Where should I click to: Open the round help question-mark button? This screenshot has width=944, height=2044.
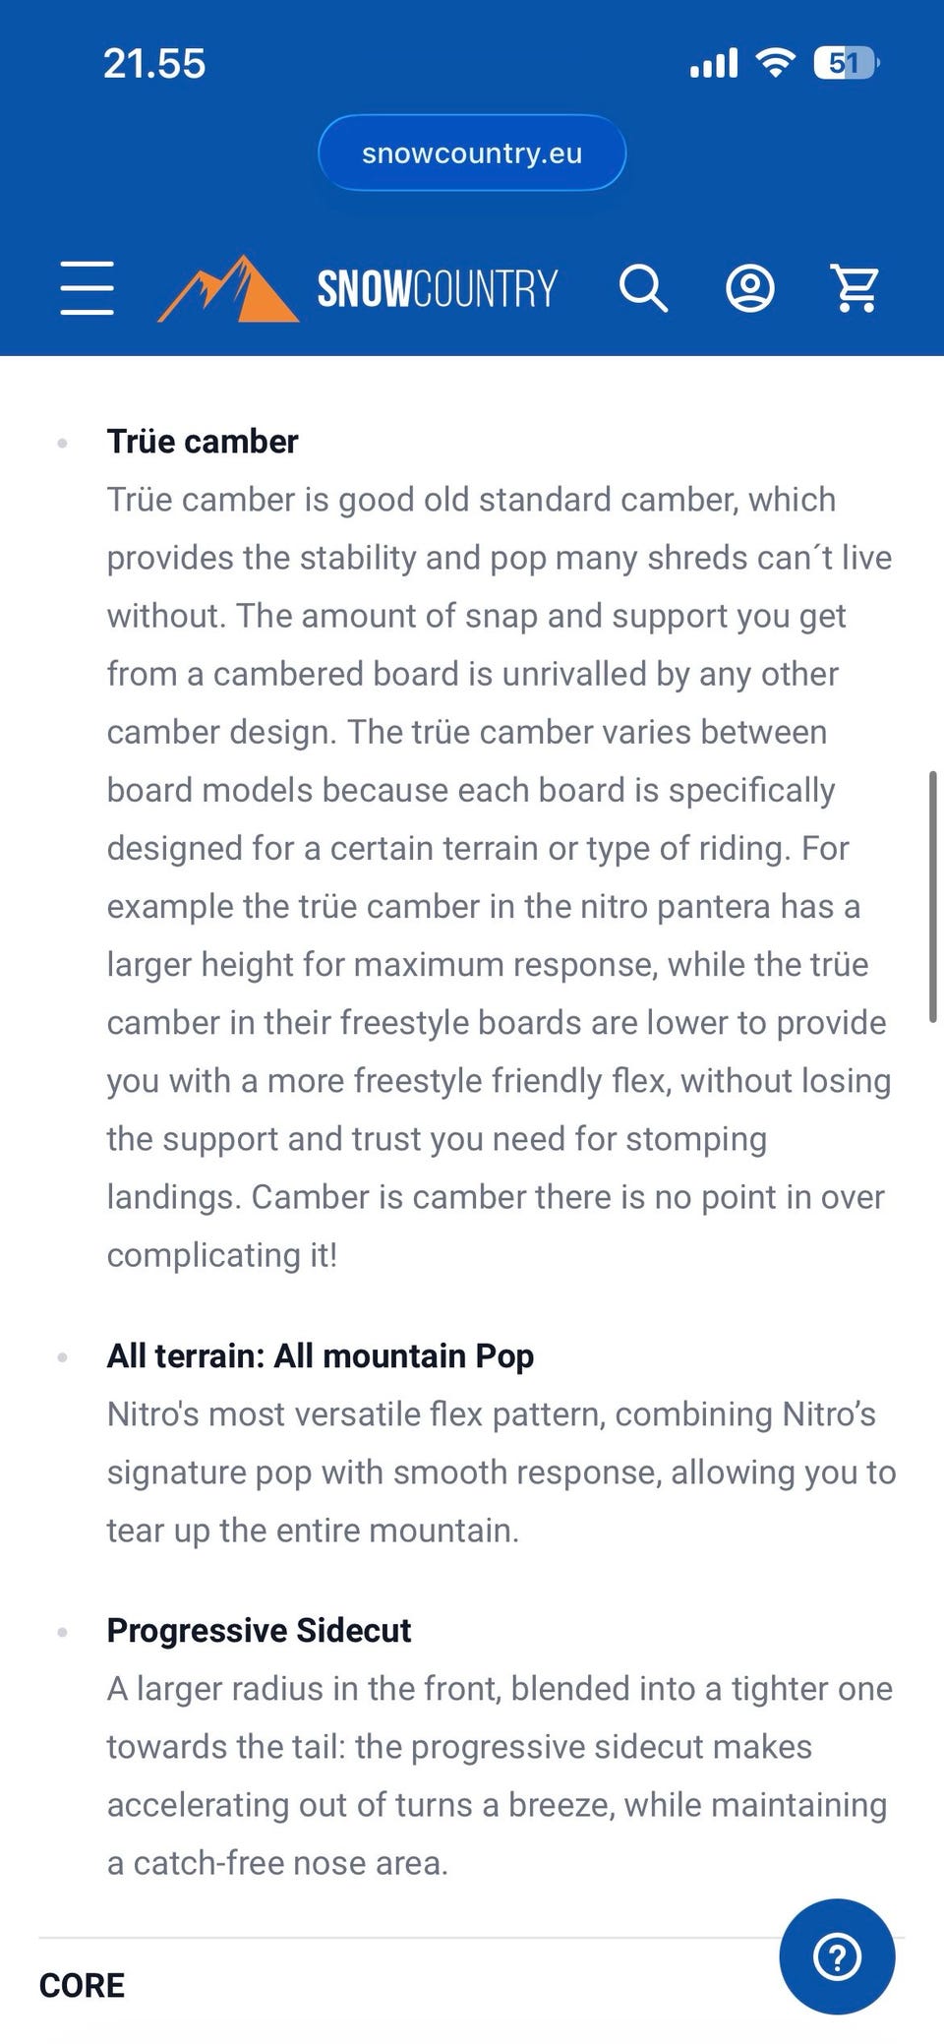(x=837, y=1956)
